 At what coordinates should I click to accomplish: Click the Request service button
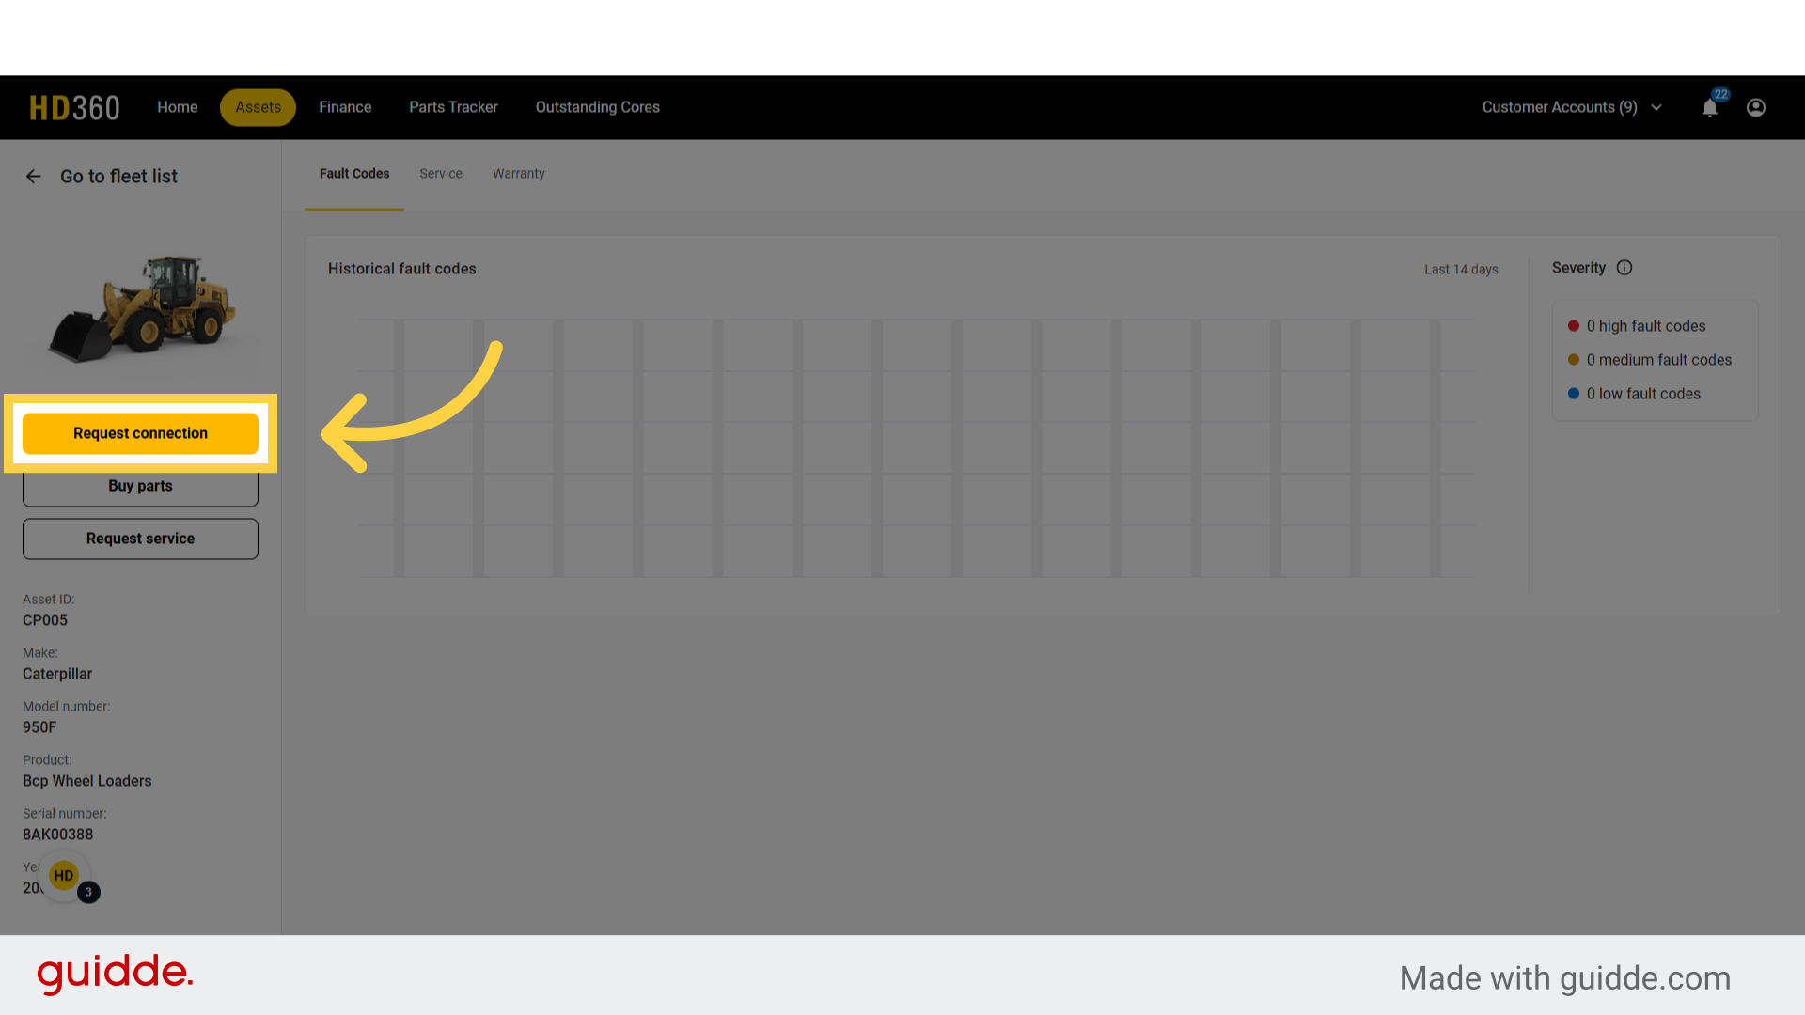point(140,539)
